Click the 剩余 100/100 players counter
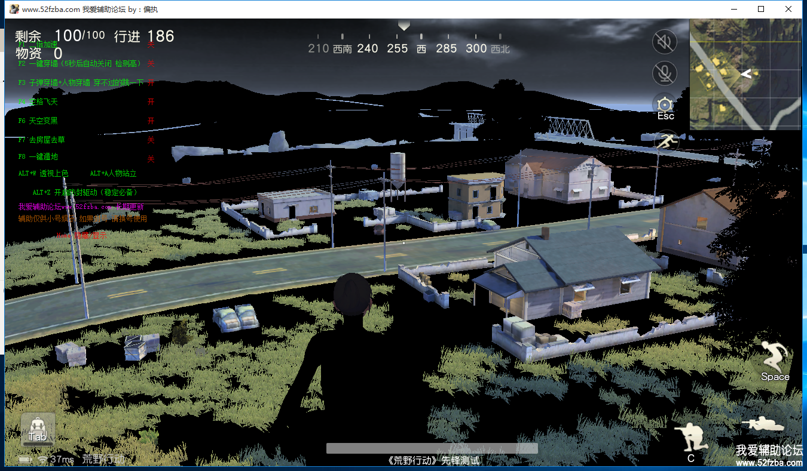This screenshot has height=471, width=807. click(x=60, y=36)
